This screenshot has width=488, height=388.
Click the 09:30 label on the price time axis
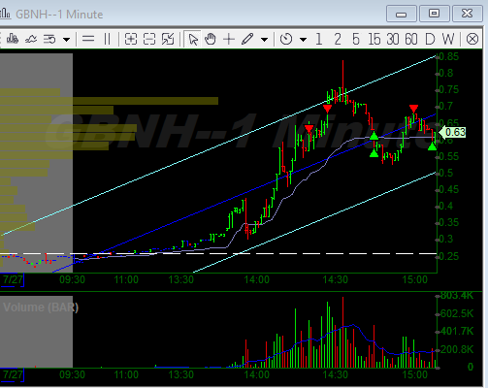[72, 279]
